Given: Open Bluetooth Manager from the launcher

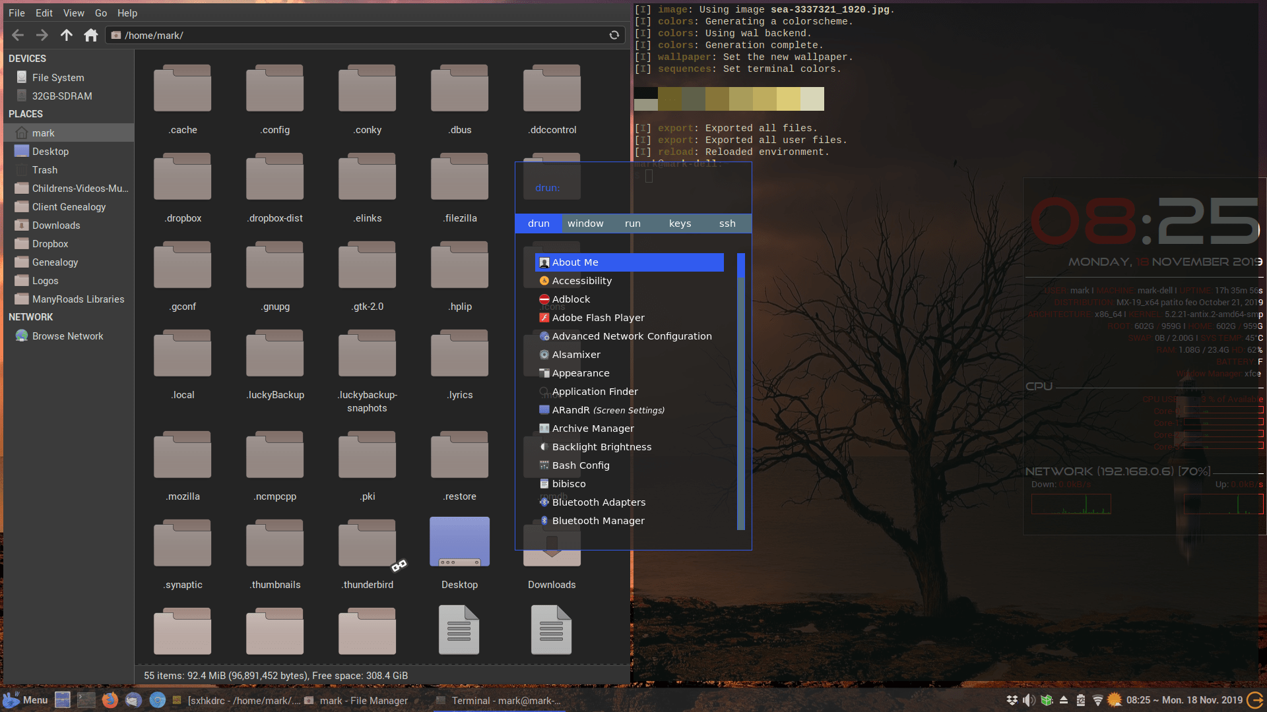Looking at the screenshot, I should pyautogui.click(x=598, y=520).
